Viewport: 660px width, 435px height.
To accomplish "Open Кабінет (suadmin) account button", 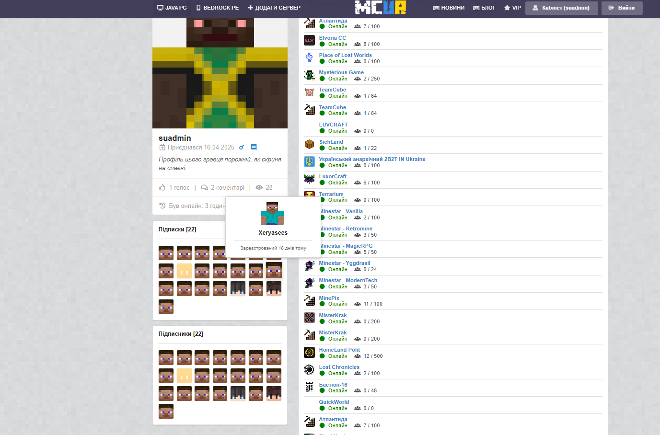I will click(561, 8).
